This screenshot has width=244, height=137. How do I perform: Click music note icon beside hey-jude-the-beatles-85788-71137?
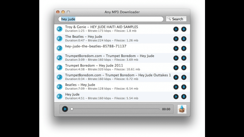(x=59, y=48)
